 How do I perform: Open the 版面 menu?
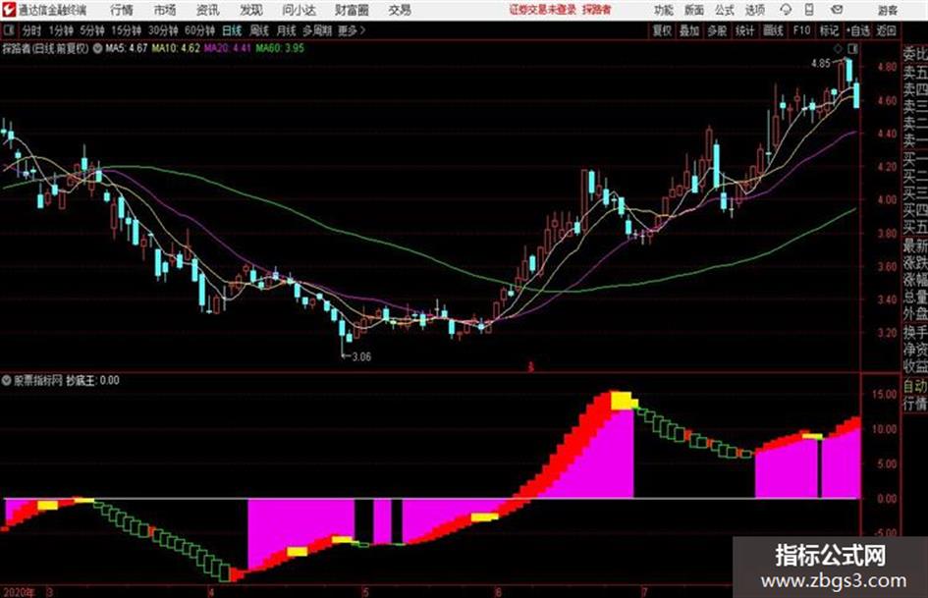pyautogui.click(x=693, y=10)
